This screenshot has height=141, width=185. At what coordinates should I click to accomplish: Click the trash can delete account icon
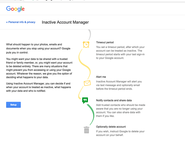coord(87,130)
